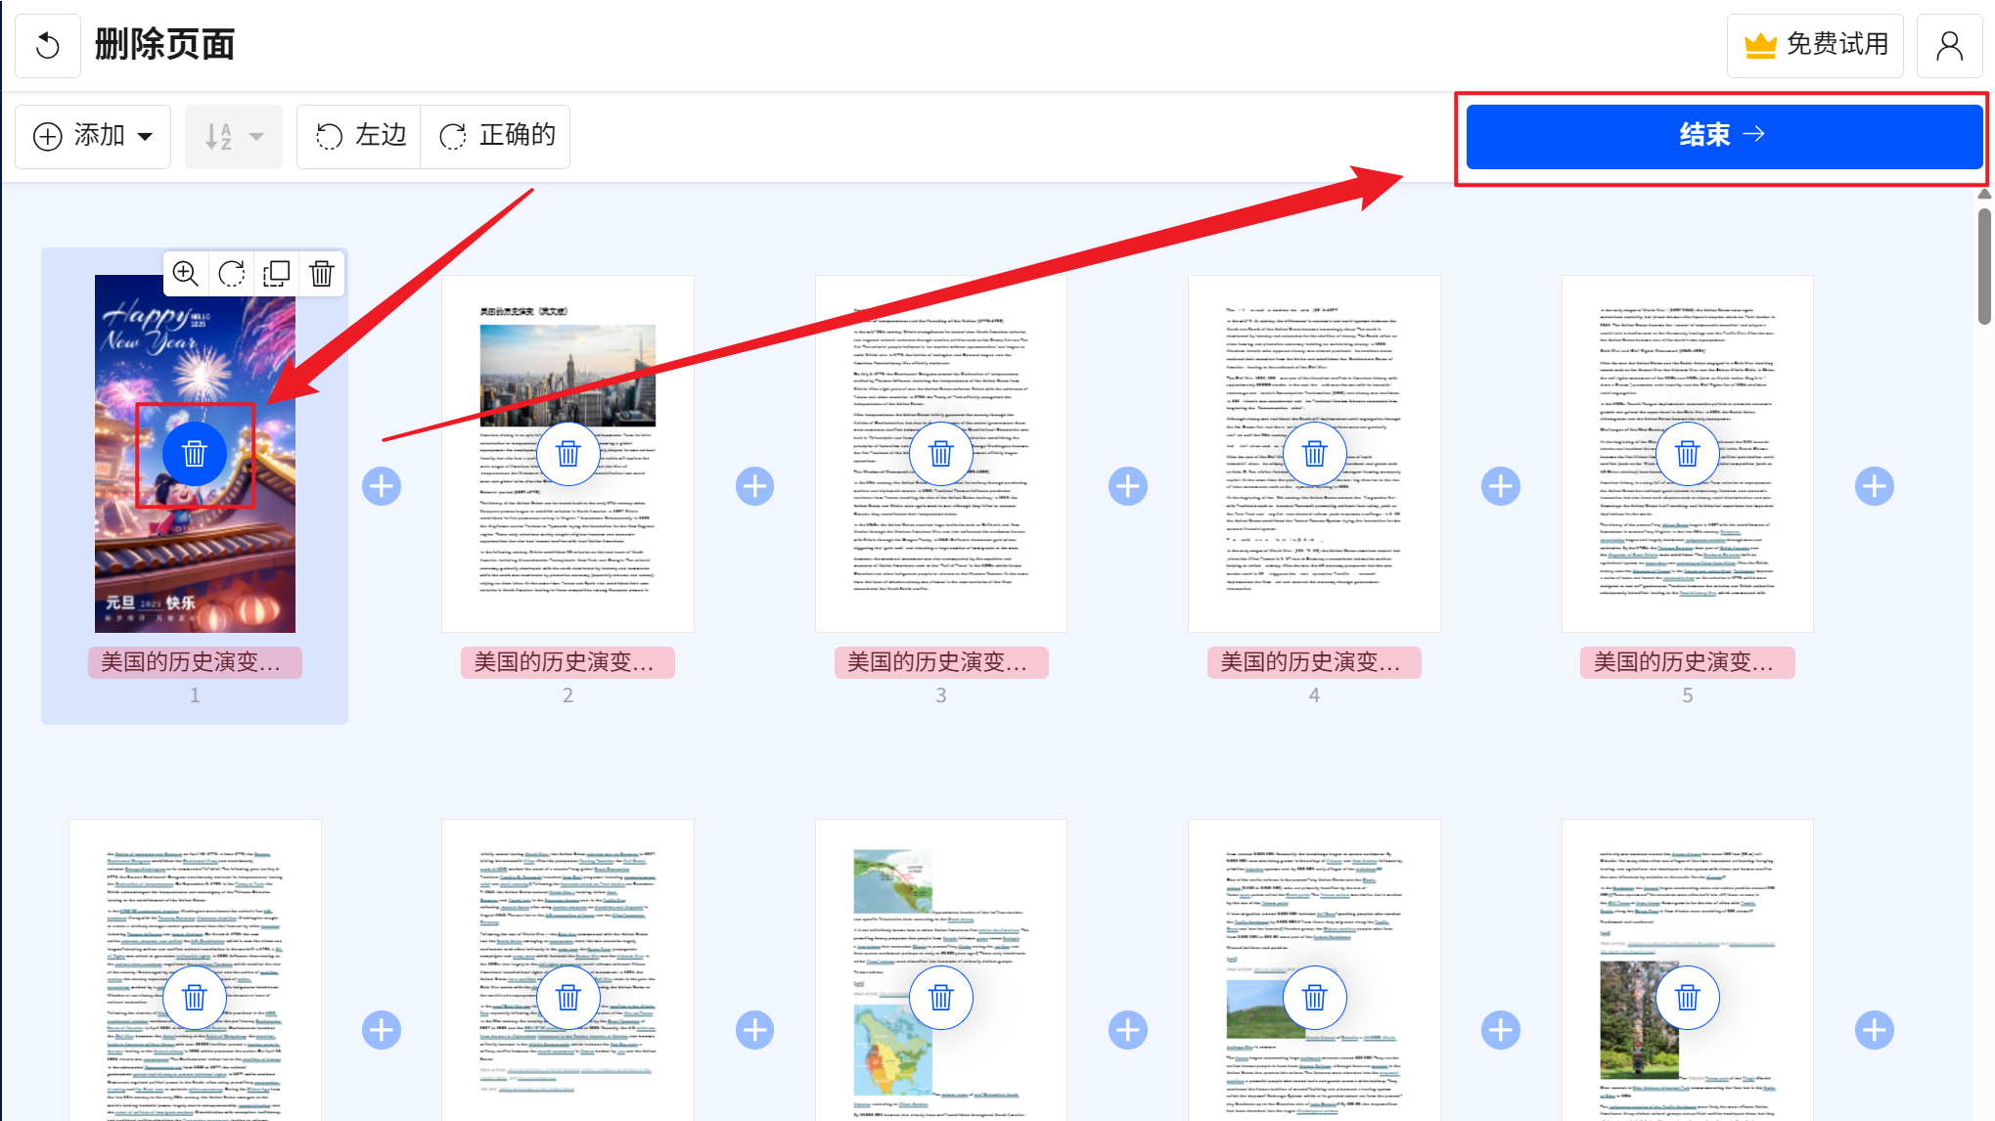
Task: Duplicate page 1 using the copy icon
Action: click(276, 274)
